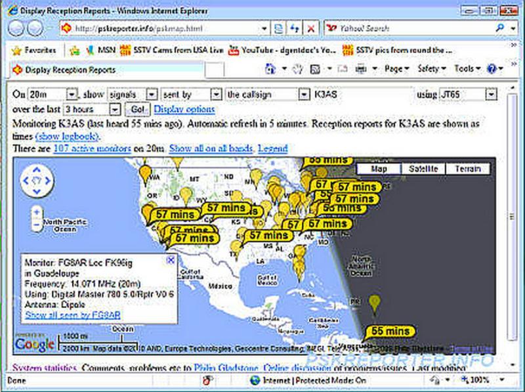Click Show all seen by FG8AR link
The height and width of the screenshot is (392, 525).
coord(73,315)
